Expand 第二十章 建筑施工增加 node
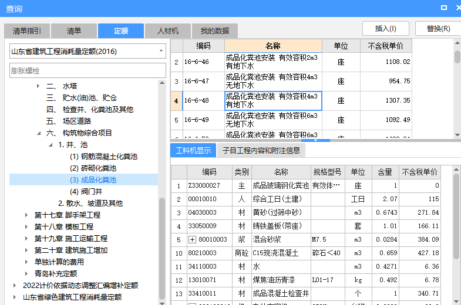This screenshot has height=305, width=461. tap(26, 250)
